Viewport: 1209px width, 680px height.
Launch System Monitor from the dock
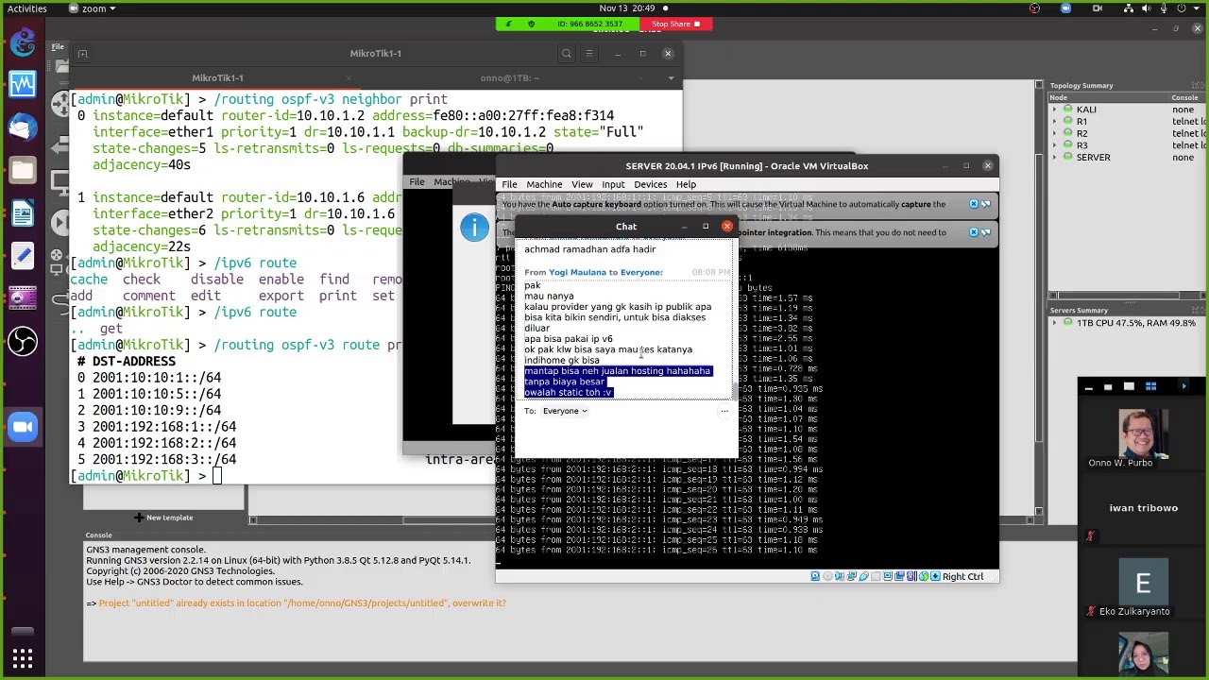23,85
